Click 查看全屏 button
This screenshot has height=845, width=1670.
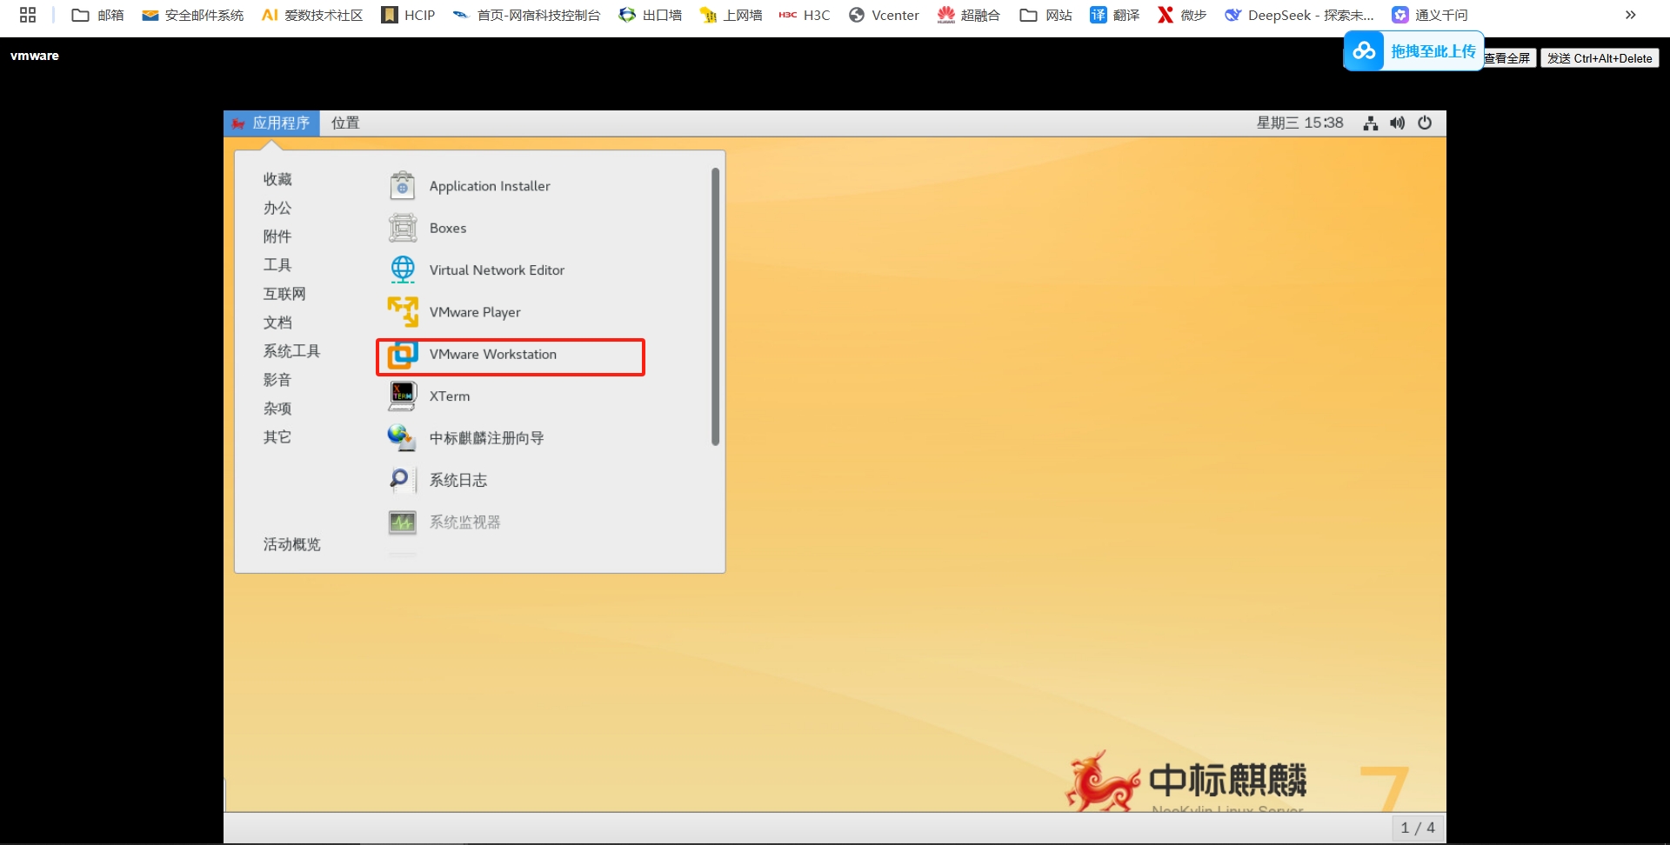coord(1510,58)
